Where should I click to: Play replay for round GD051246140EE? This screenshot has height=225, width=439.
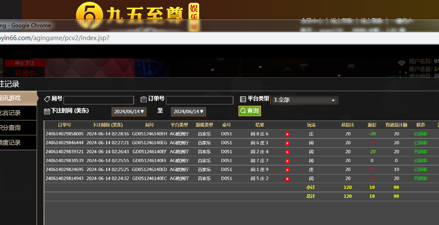pos(287,161)
